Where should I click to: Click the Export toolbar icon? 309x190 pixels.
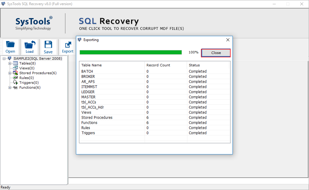point(68,45)
